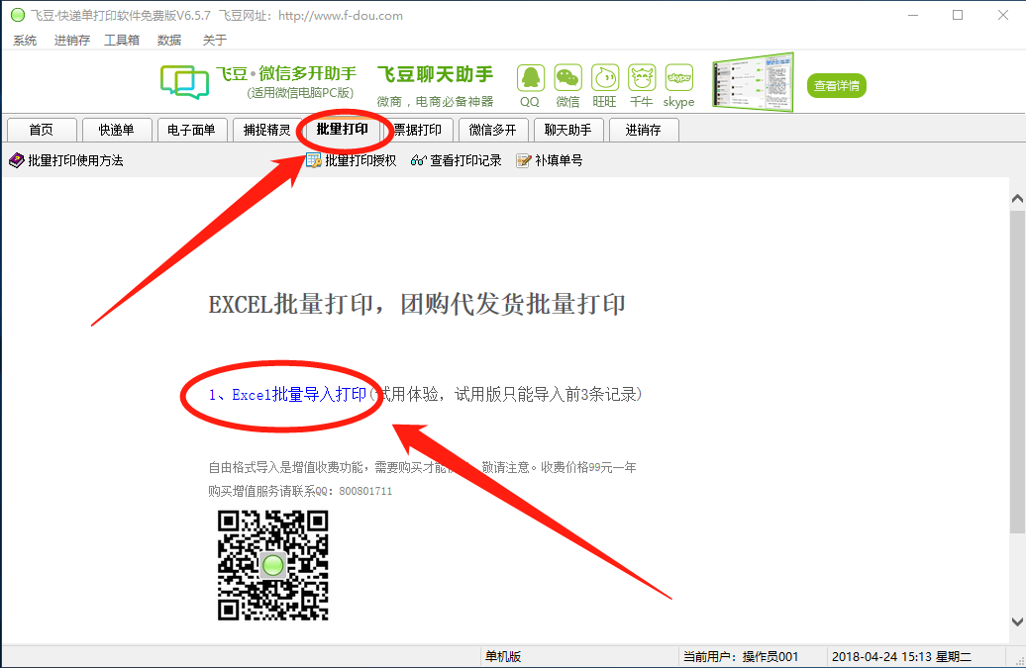Switch to the 捕捉精灵 tab
Viewport: 1026px width, 668px height.
click(267, 130)
